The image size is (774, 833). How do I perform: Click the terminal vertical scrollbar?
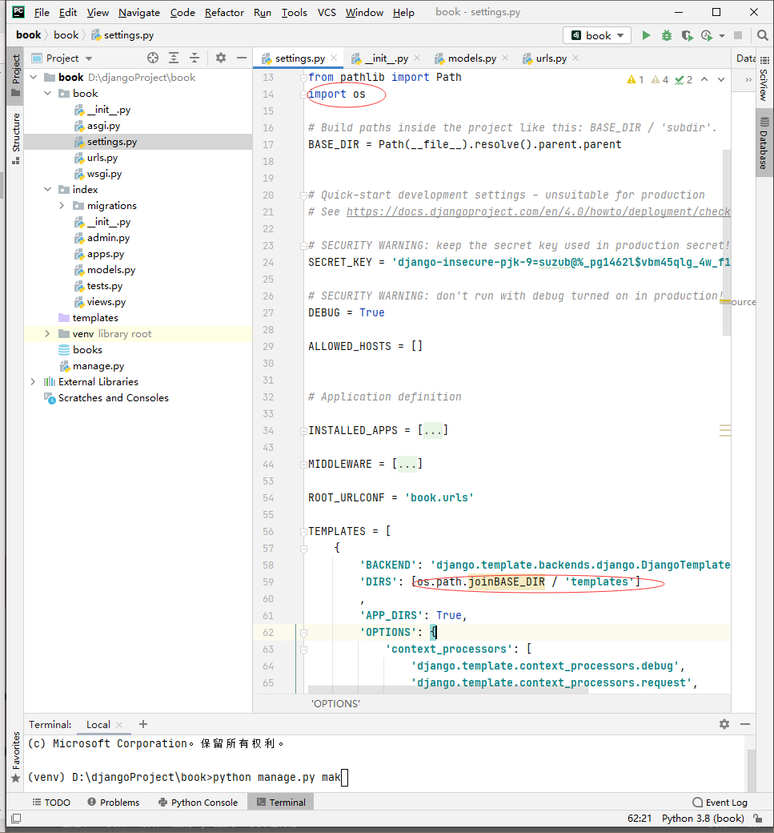tap(751, 771)
